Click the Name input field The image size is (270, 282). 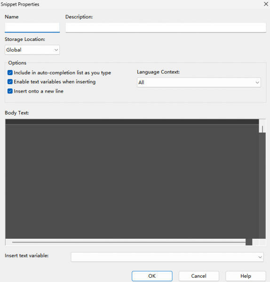click(32, 28)
